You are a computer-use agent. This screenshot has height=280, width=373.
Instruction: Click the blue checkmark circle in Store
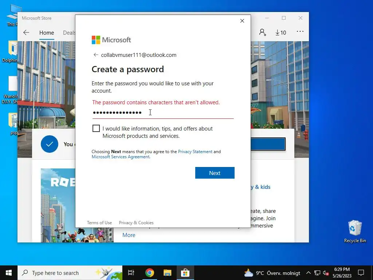(50, 144)
